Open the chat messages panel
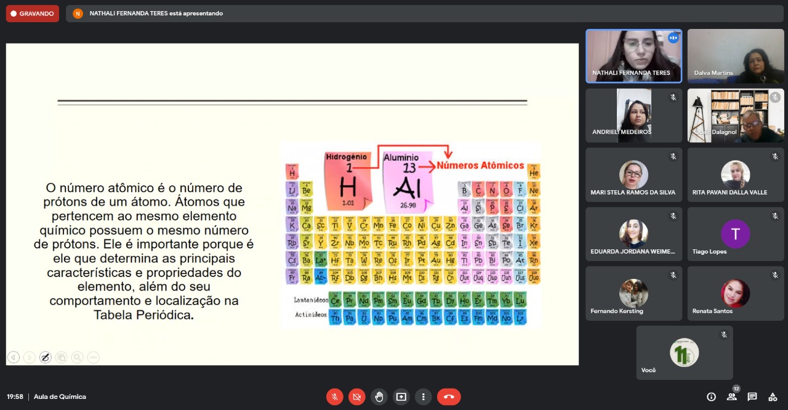The height and width of the screenshot is (410, 788). pyautogui.click(x=752, y=397)
